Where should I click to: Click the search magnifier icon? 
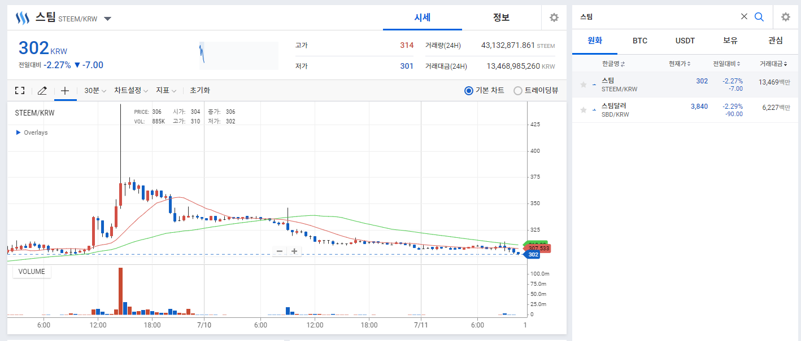click(x=759, y=17)
